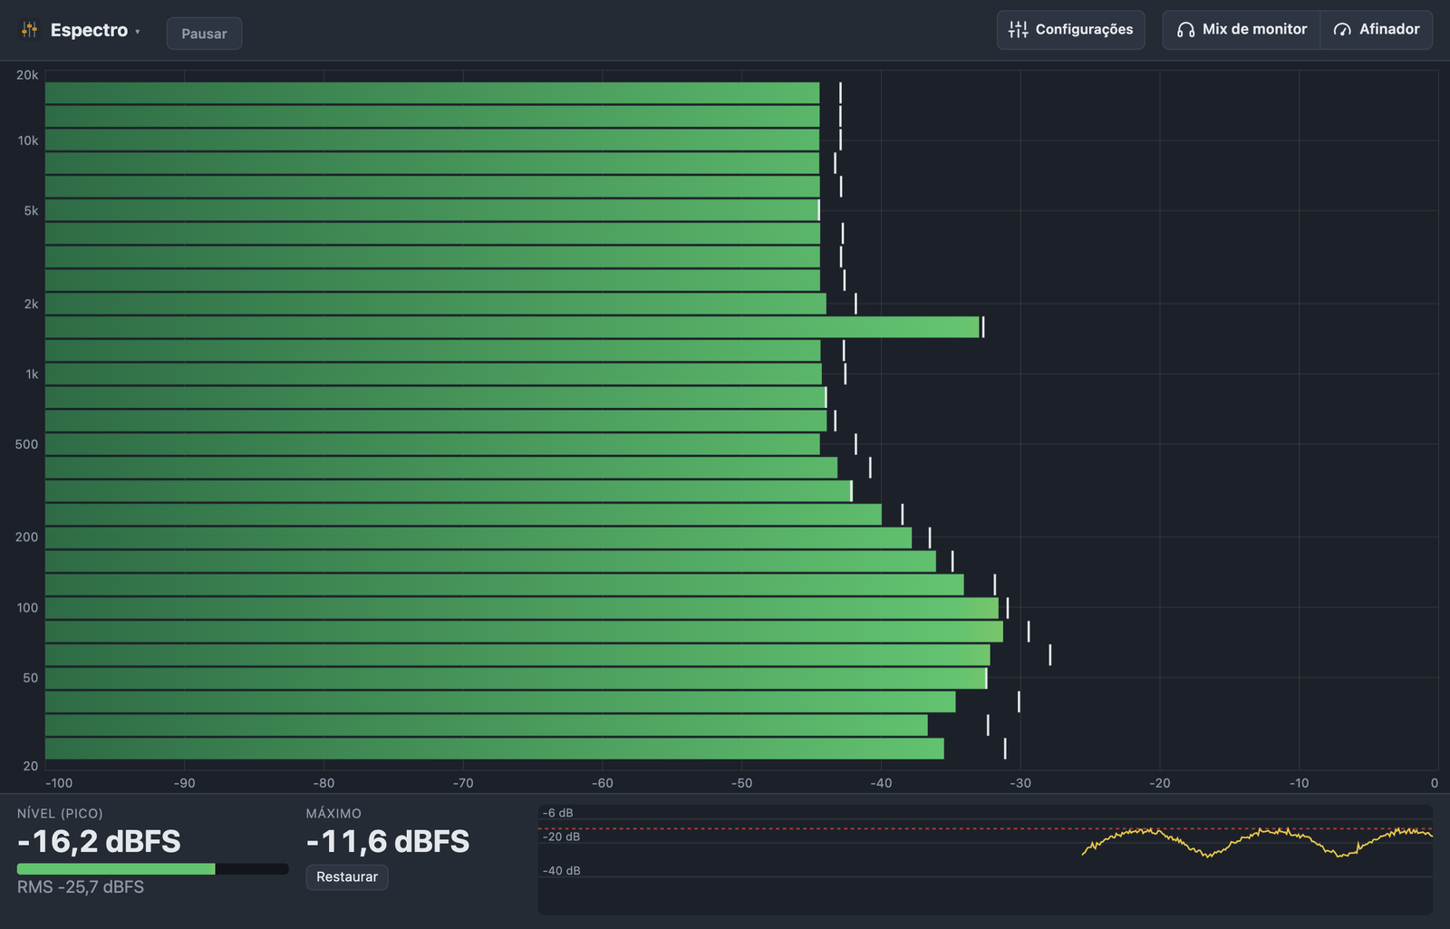Image resolution: width=1450 pixels, height=929 pixels.
Task: Click the -16,2 dBFS peak reading
Action: [99, 842]
